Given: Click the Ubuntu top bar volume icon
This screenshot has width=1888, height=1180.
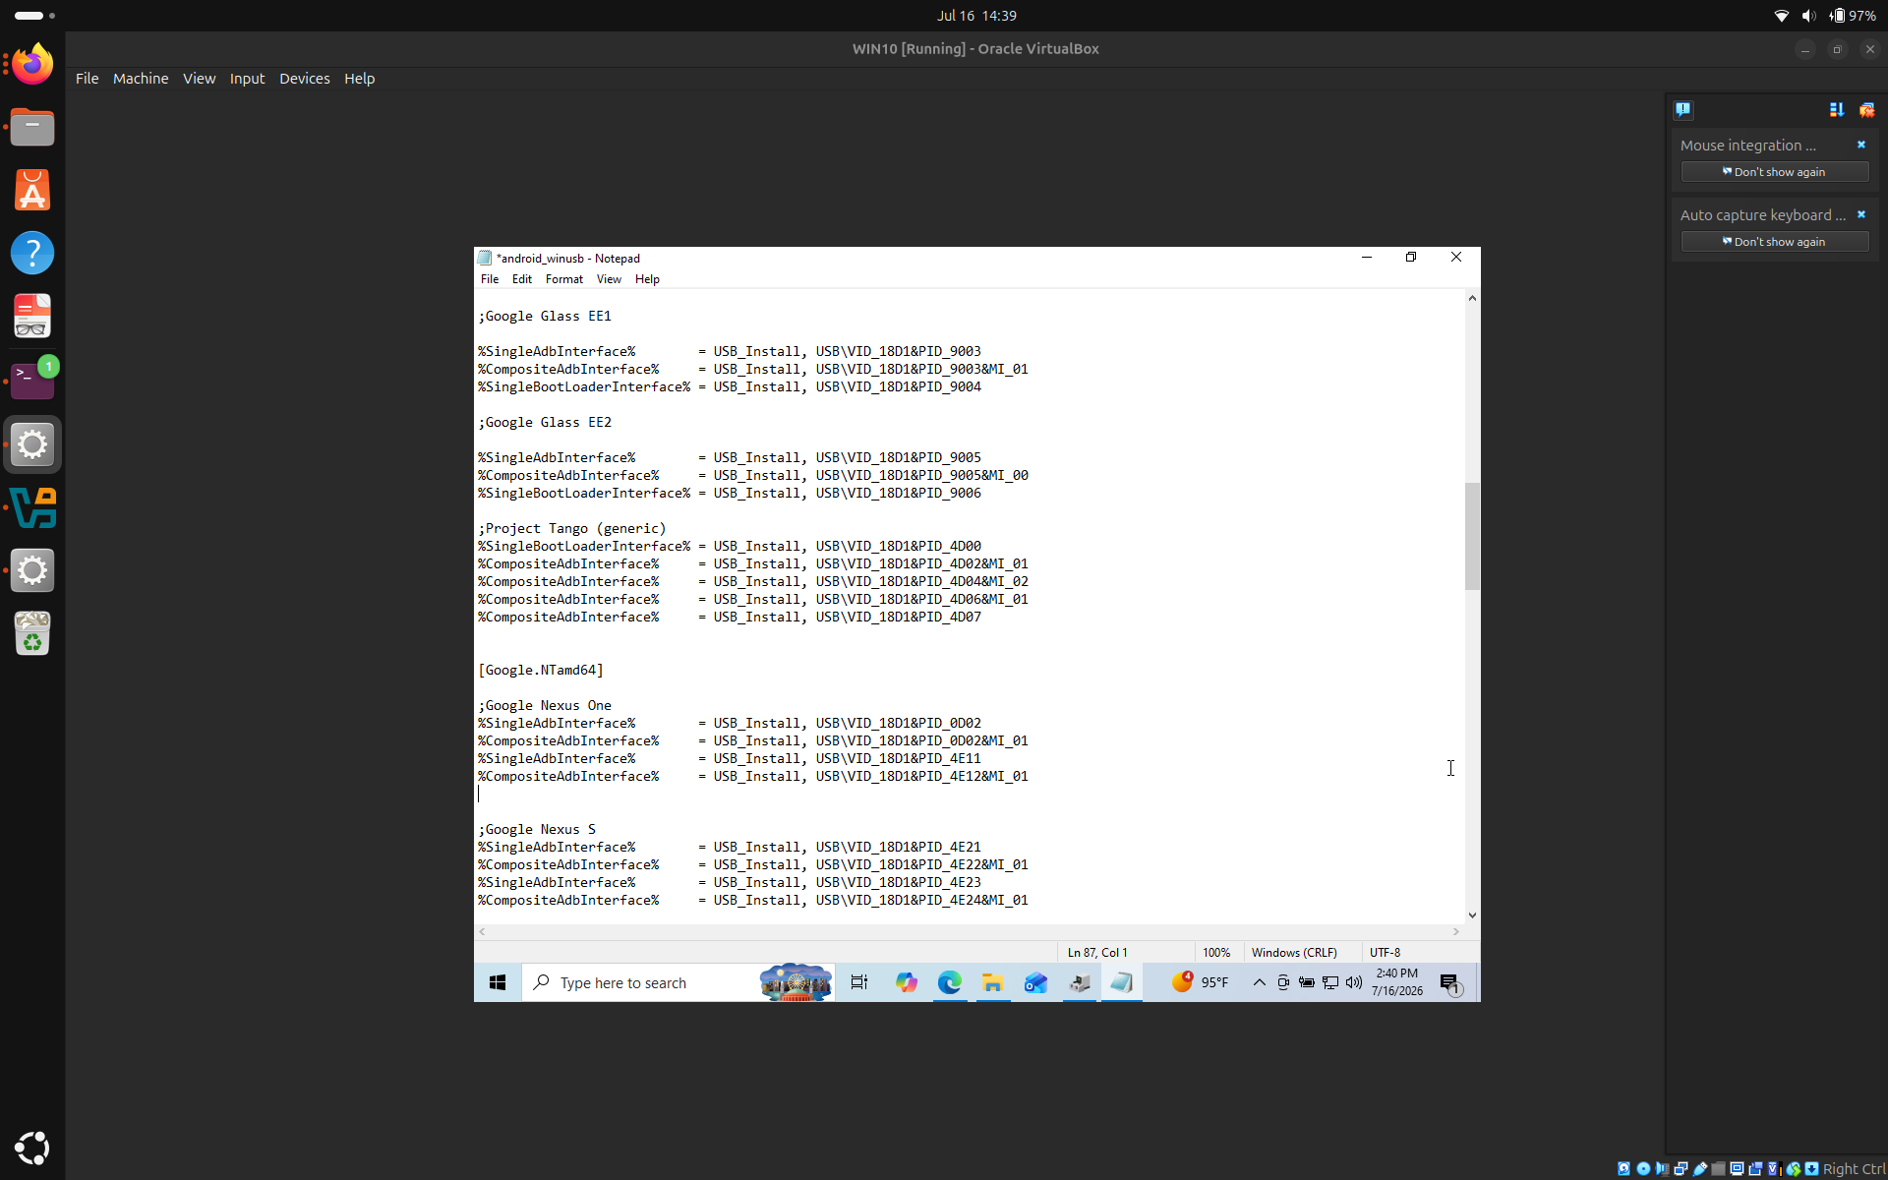Looking at the screenshot, I should (1808, 16).
